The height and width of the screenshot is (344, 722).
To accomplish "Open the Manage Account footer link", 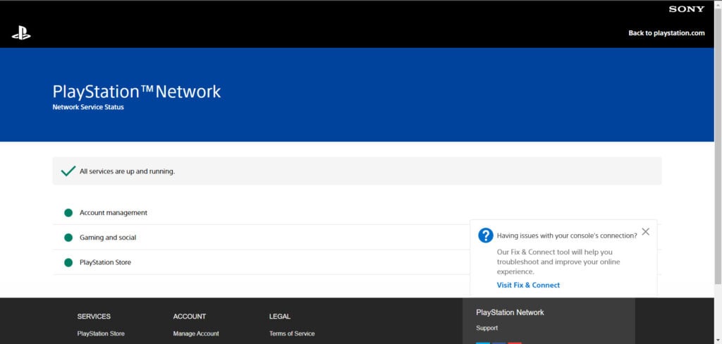I will coord(196,333).
